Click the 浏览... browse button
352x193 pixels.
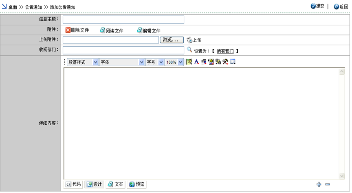pyautogui.click(x=172, y=40)
